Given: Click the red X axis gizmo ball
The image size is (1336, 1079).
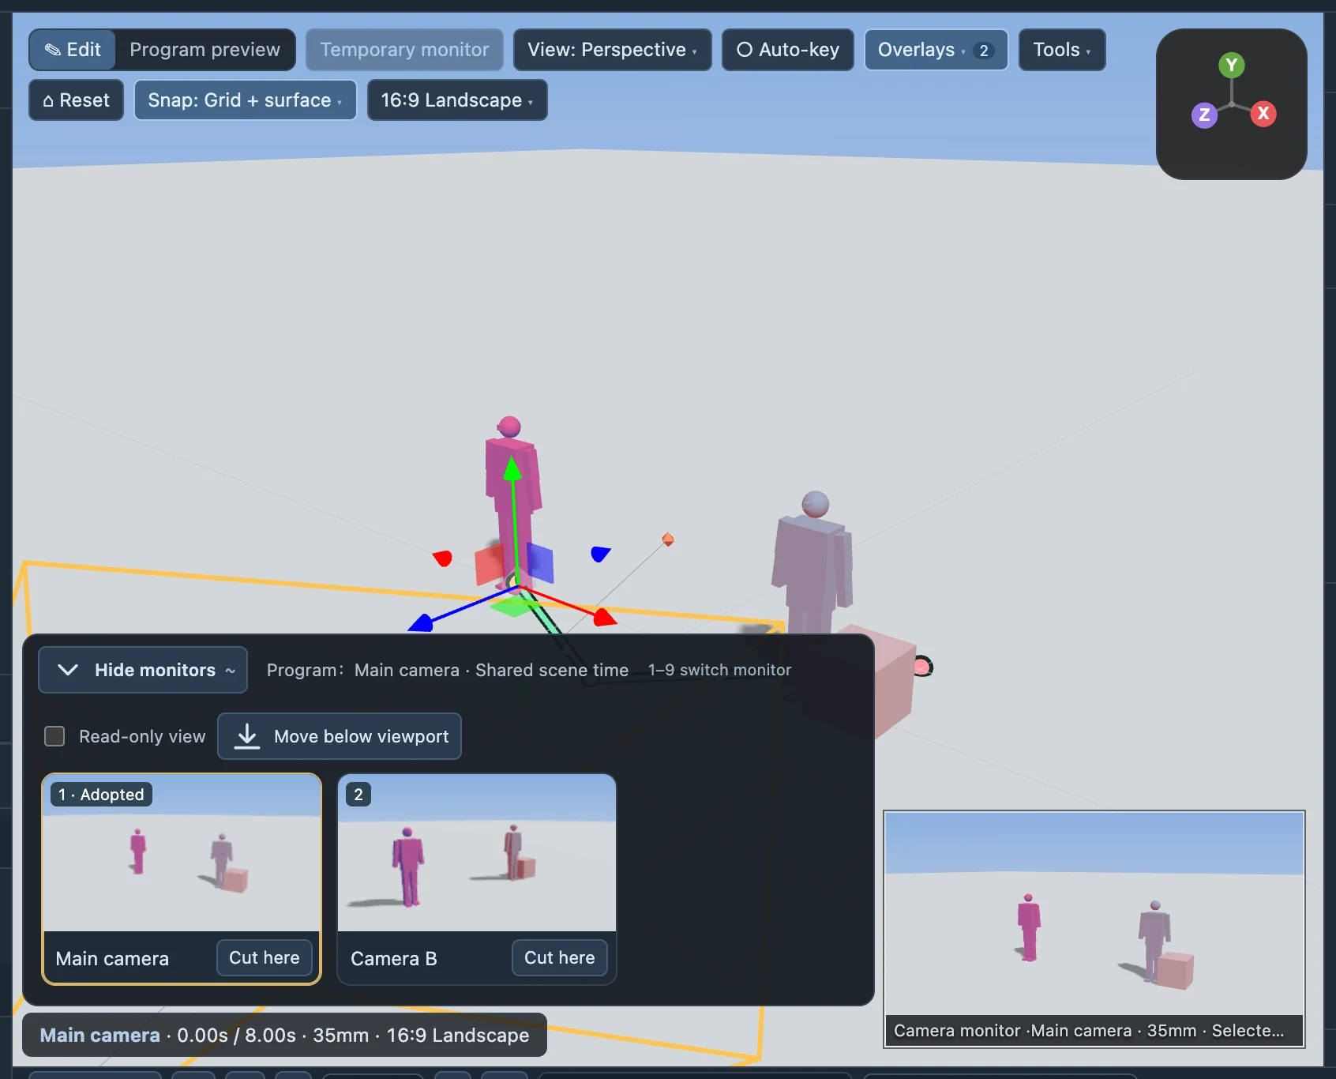Looking at the screenshot, I should (1263, 114).
